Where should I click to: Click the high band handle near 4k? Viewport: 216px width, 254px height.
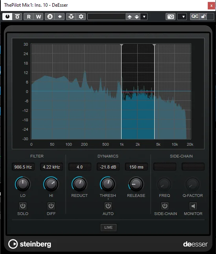pos(154,45)
